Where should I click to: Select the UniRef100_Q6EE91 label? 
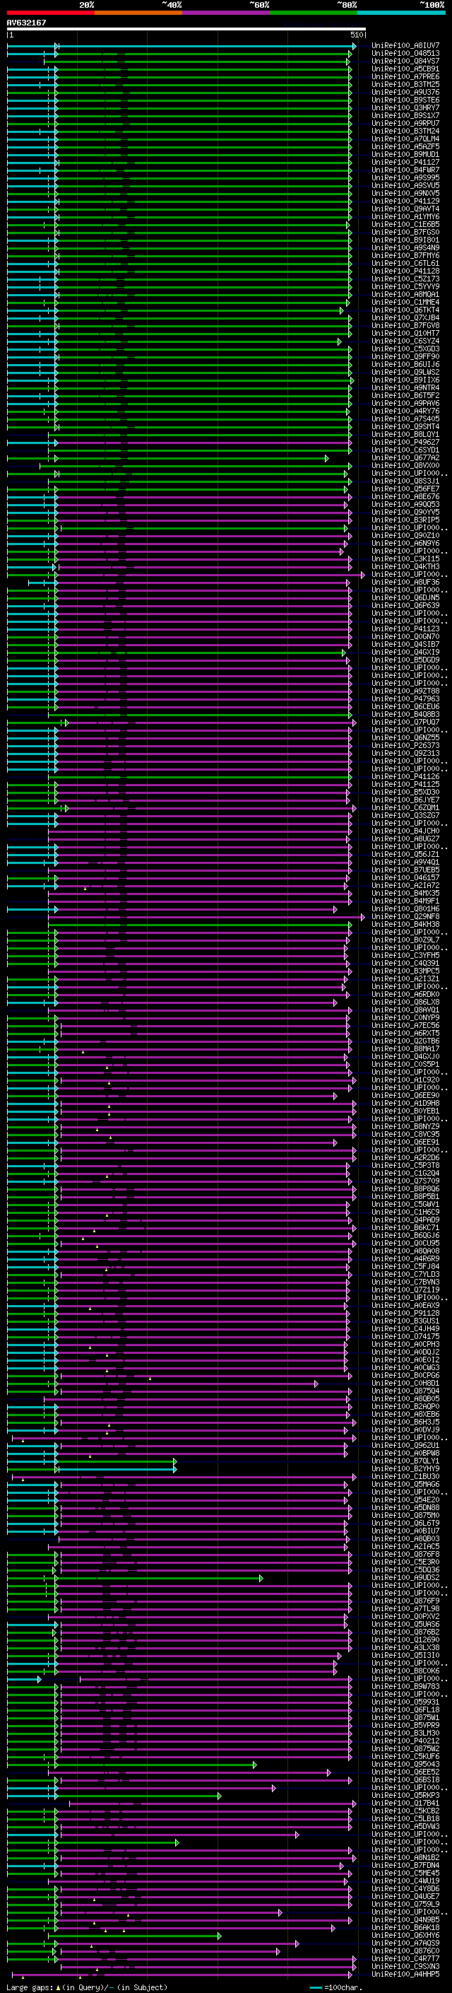tap(405, 1142)
